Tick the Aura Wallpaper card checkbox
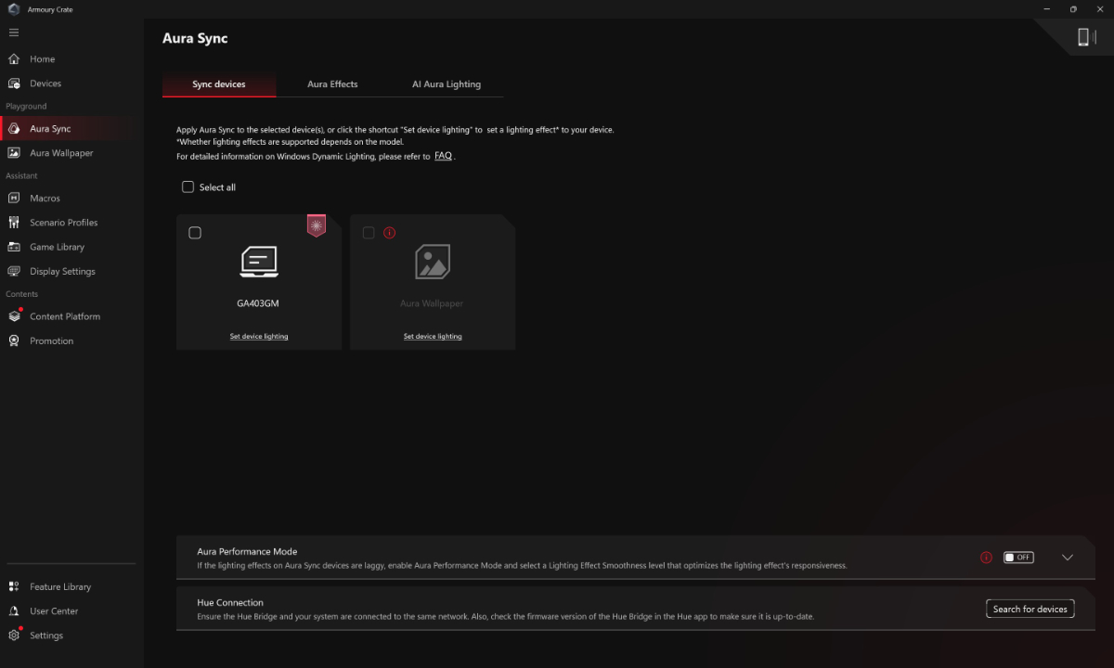This screenshot has width=1114, height=668. [x=369, y=233]
